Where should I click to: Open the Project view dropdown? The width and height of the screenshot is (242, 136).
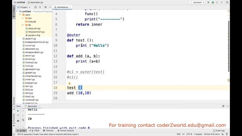click(x=24, y=7)
